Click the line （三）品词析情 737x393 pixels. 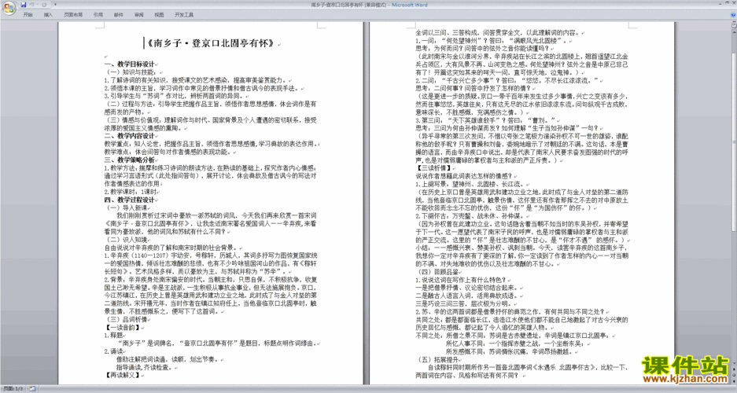click(x=127, y=320)
